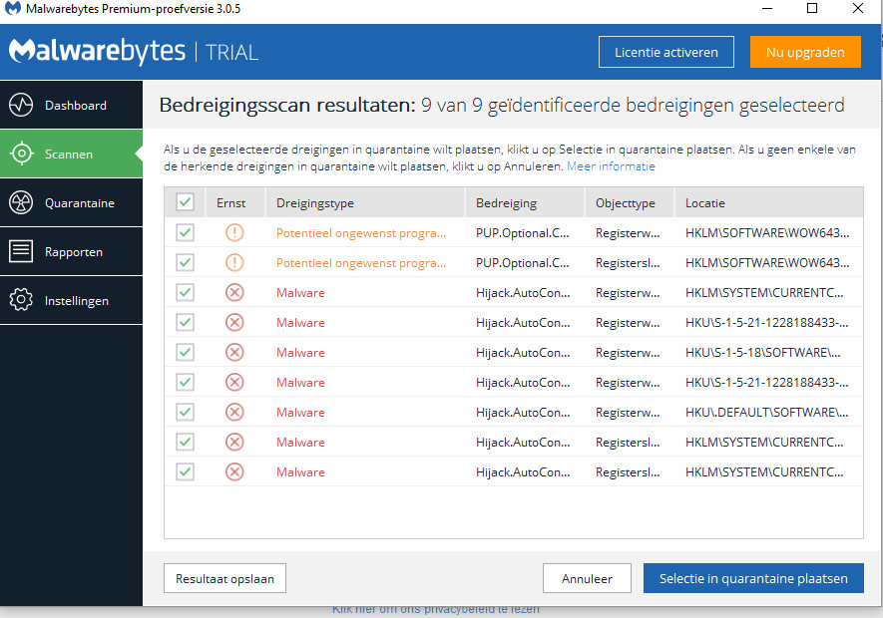Click the Malwarebytes logo in the title bar
The height and width of the screenshot is (618, 883).
point(13,9)
